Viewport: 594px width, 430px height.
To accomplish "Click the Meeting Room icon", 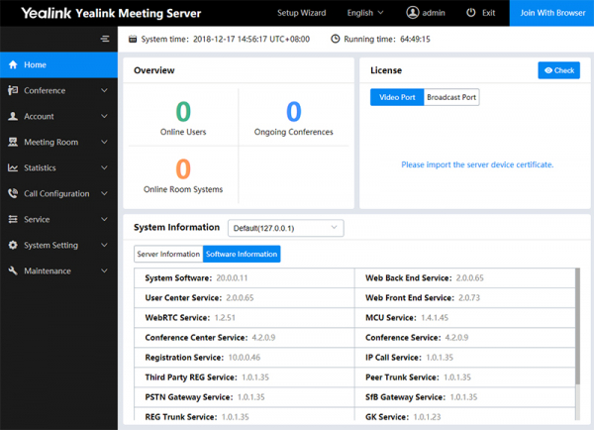I will 13,143.
